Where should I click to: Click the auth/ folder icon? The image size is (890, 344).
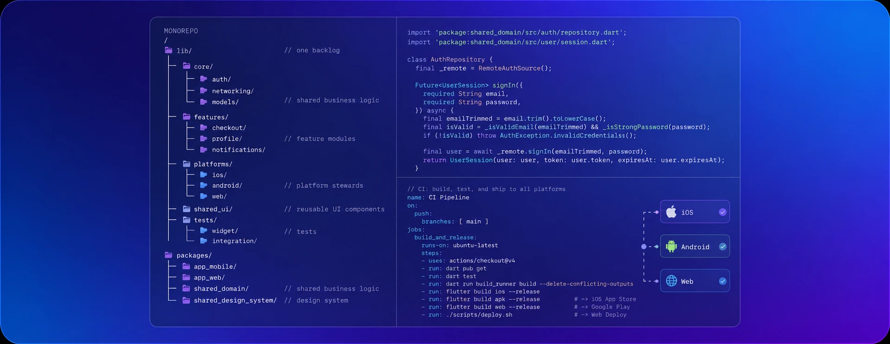(203, 79)
